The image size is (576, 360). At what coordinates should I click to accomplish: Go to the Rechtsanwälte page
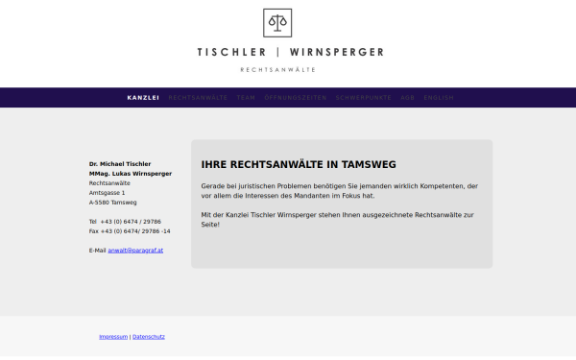198,98
